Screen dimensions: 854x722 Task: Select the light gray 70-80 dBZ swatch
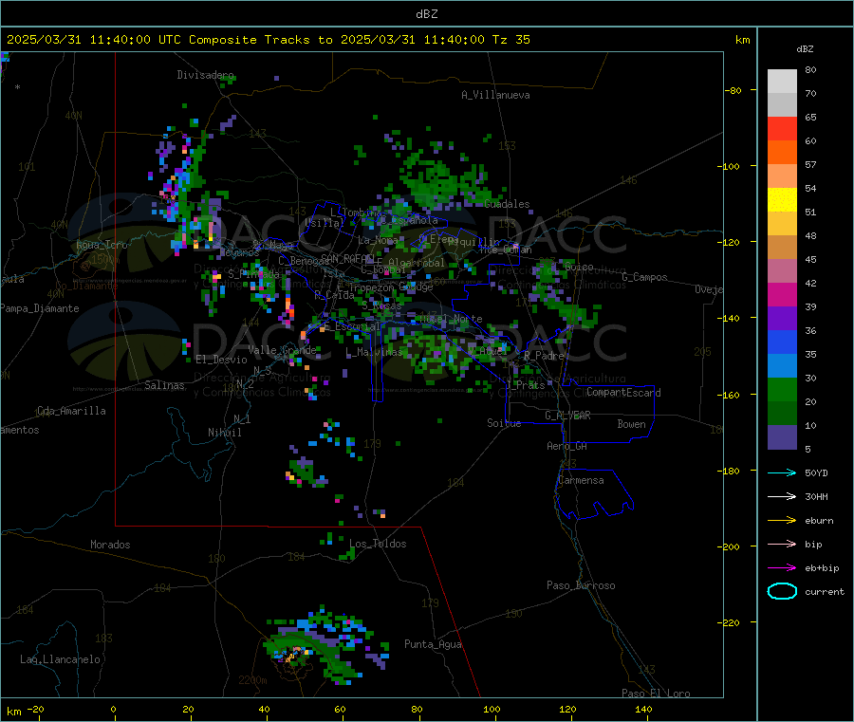782,82
